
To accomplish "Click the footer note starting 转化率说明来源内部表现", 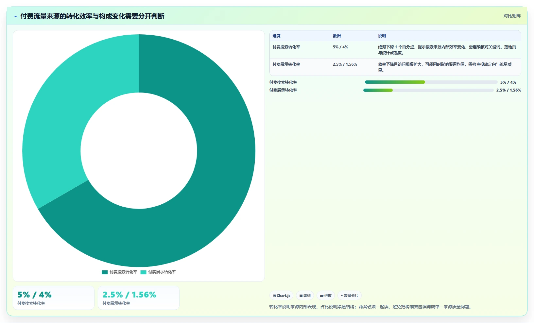I will 371,307.
